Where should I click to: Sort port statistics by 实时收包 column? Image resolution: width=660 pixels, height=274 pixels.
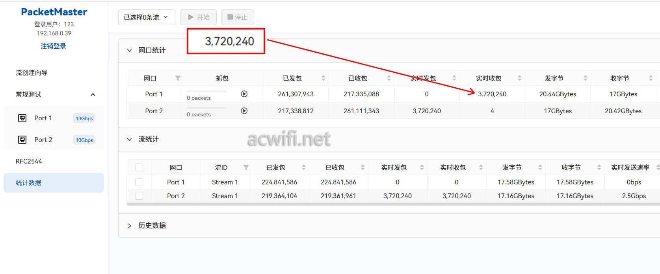(519, 78)
